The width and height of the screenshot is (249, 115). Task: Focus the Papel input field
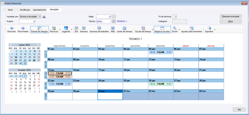point(103,16)
